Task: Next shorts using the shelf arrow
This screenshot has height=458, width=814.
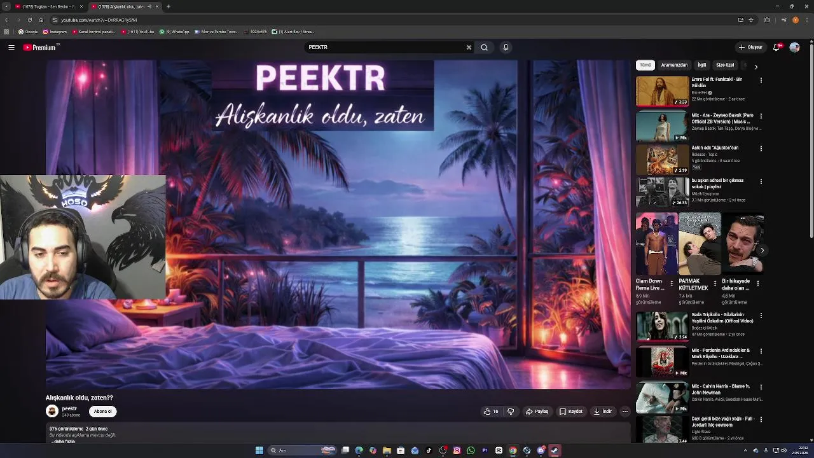Action: coord(762,250)
